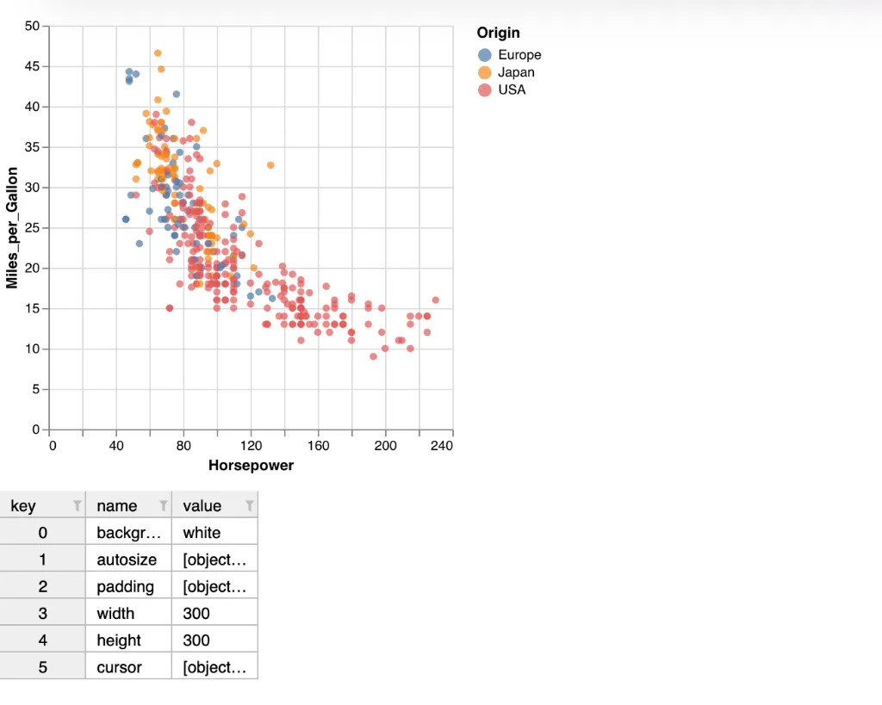Click the value column filter icon
Screen dimensions: 882x705
click(x=249, y=505)
